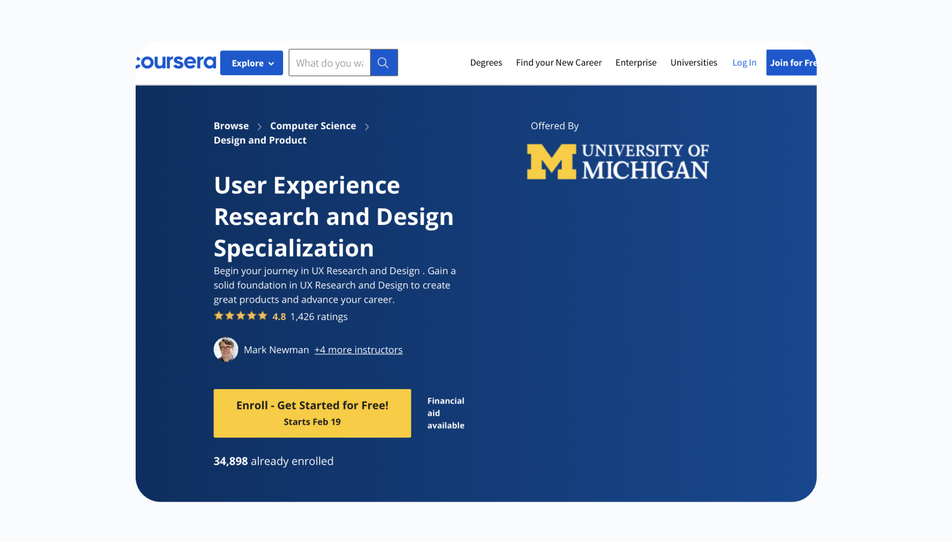Click Enroll - Get Started for Free button
Image resolution: width=952 pixels, height=542 pixels.
click(x=312, y=413)
